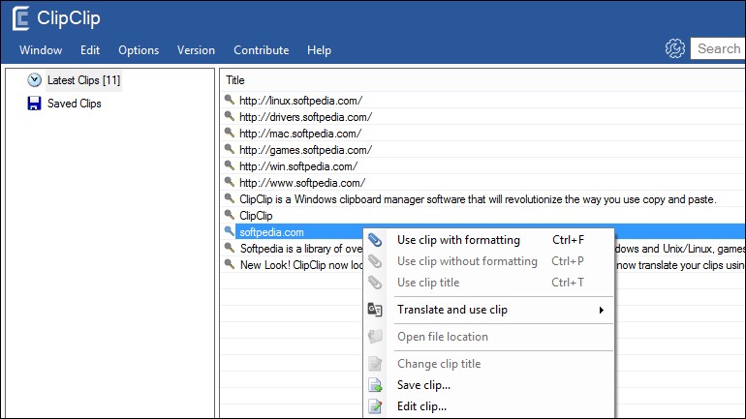Click the folder icon for Open file location

(375, 337)
